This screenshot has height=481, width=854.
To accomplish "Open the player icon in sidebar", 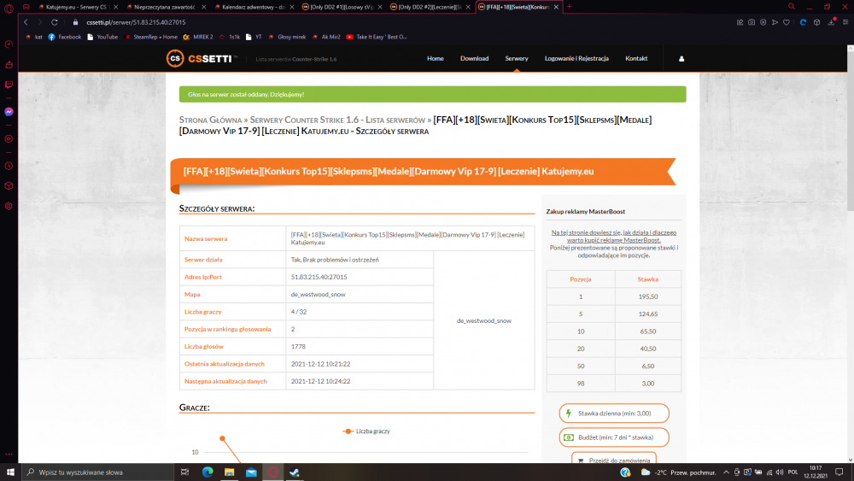I will pos(9,139).
